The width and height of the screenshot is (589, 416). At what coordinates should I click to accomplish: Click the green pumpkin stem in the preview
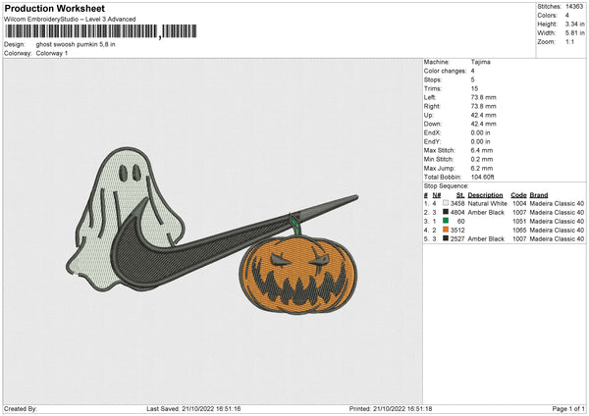coord(294,225)
